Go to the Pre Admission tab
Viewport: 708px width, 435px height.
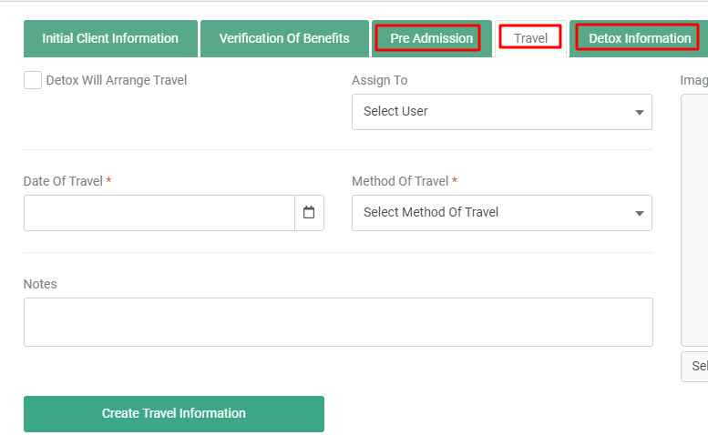point(432,38)
